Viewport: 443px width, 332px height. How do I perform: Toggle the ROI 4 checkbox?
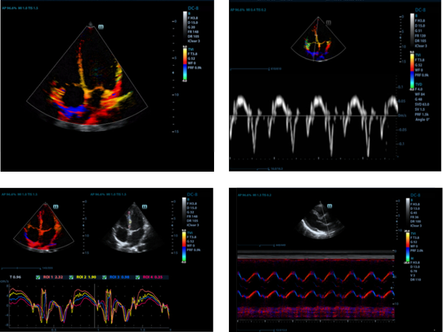137,278
